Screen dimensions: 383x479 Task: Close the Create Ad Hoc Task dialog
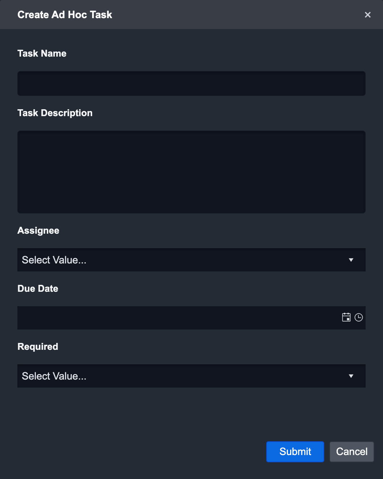coord(367,15)
